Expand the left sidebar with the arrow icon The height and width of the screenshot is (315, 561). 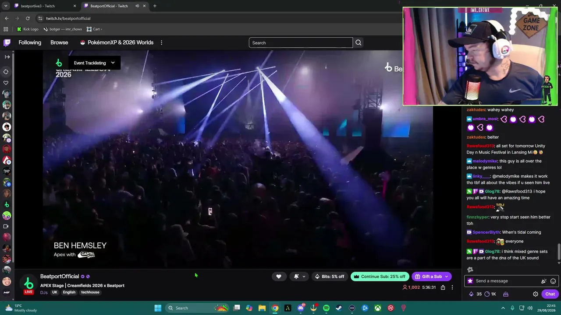7,57
